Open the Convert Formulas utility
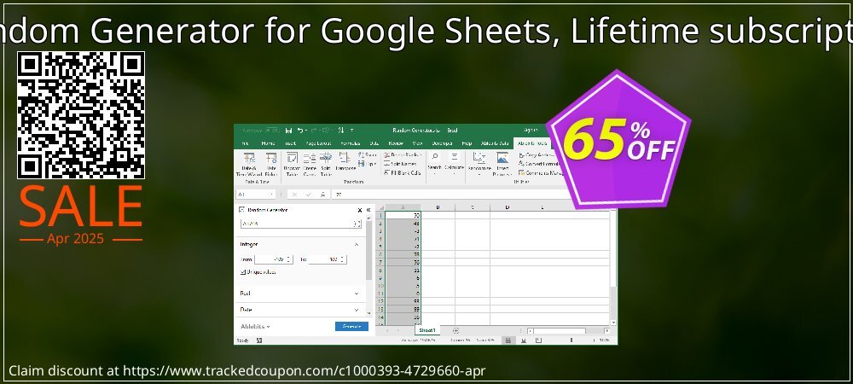The width and height of the screenshot is (853, 384). tap(538, 164)
